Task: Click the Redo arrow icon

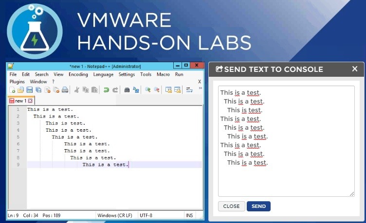Action: tap(115, 90)
